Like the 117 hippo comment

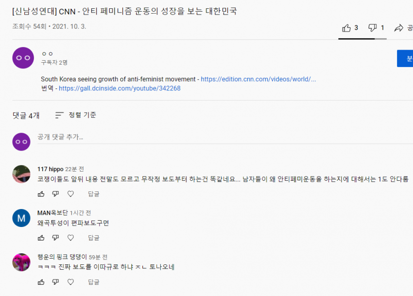click(41, 194)
